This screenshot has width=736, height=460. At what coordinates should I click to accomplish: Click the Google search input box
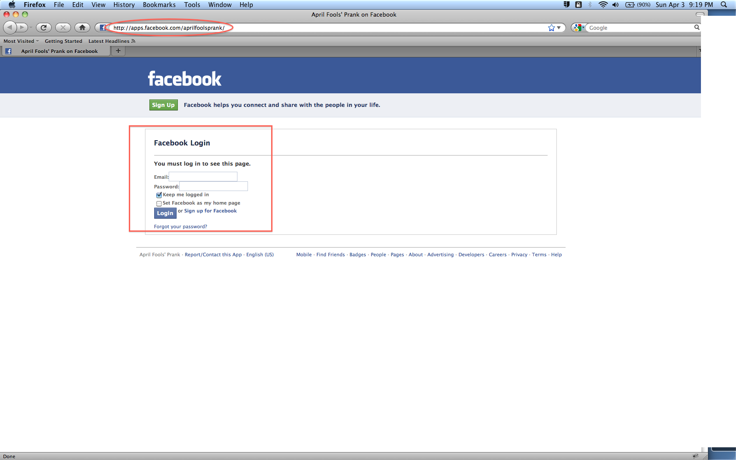coord(640,28)
